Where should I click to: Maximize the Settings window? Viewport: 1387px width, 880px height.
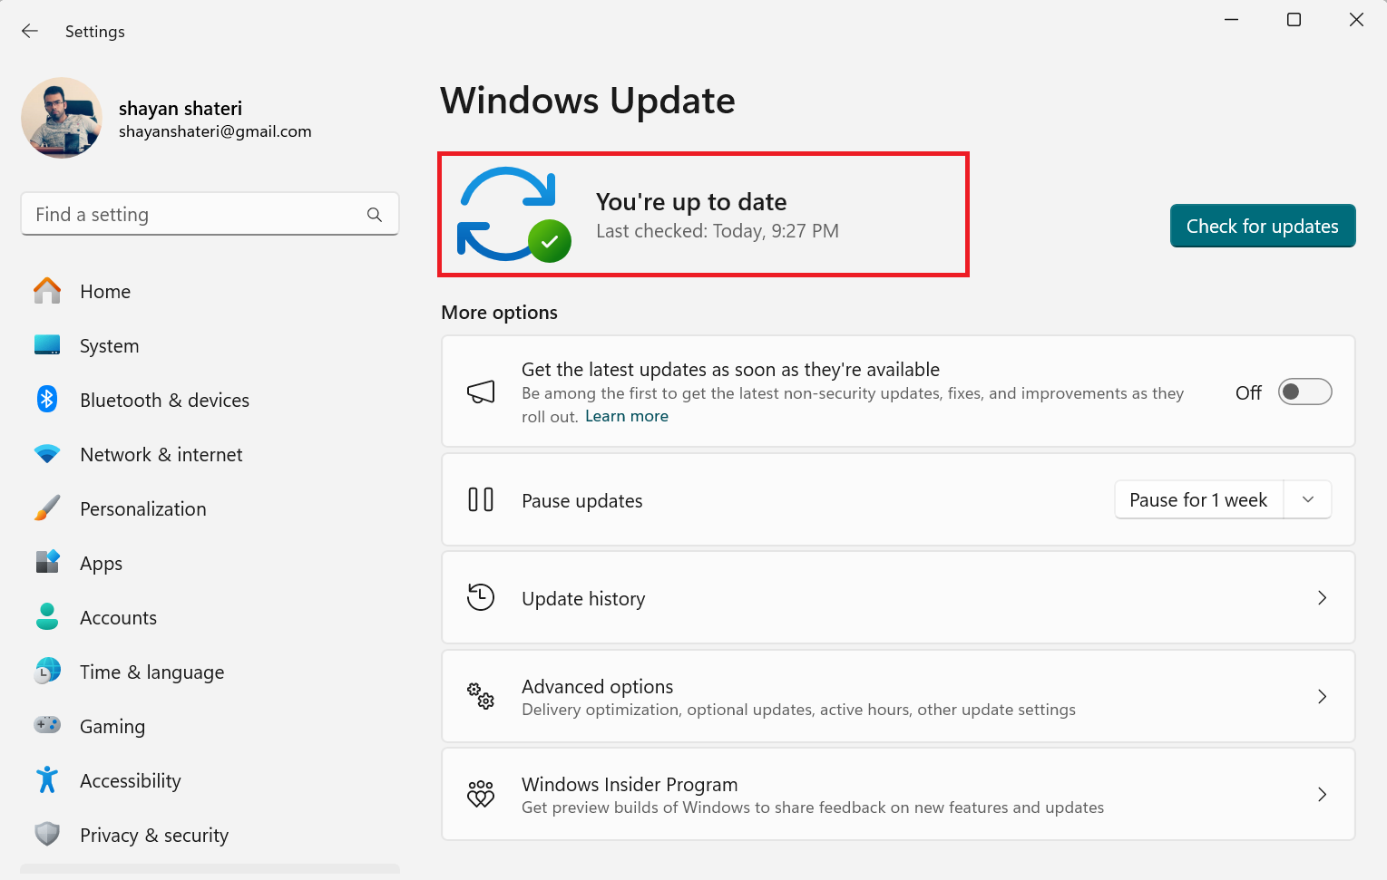coord(1294,20)
